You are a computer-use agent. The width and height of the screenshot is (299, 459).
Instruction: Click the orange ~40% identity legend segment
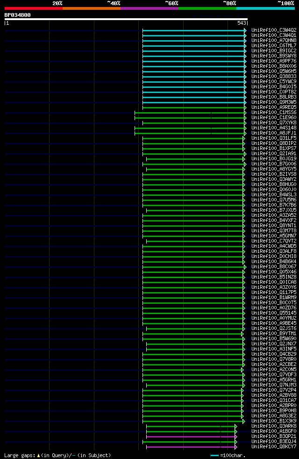coord(92,8)
